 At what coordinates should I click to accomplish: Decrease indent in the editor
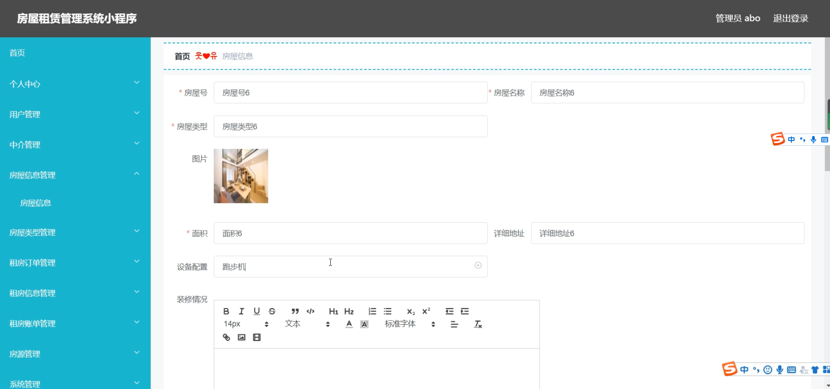[450, 311]
